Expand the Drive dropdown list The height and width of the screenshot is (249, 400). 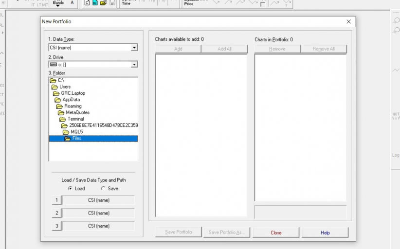134,64
